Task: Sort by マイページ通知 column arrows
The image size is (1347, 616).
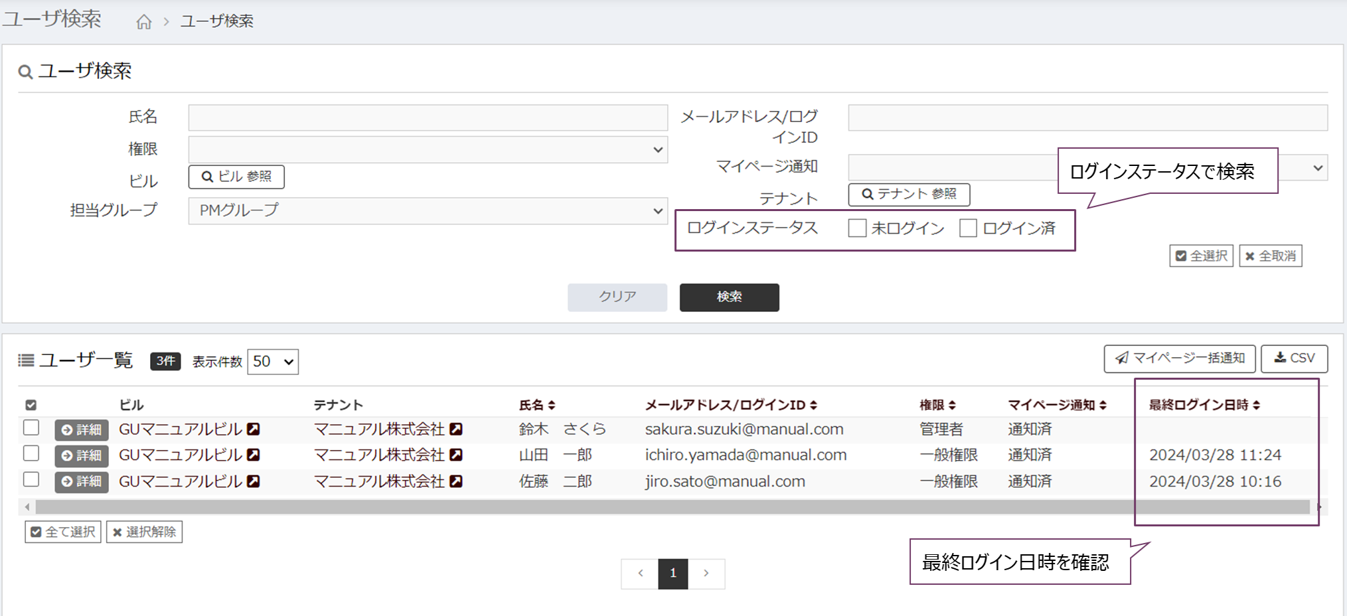Action: (1103, 406)
